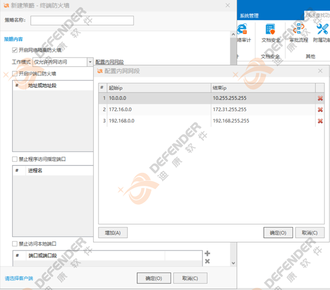Click 确定(O) in the 新建策略 window
Screen dimensions: 330x290
tap(154, 278)
